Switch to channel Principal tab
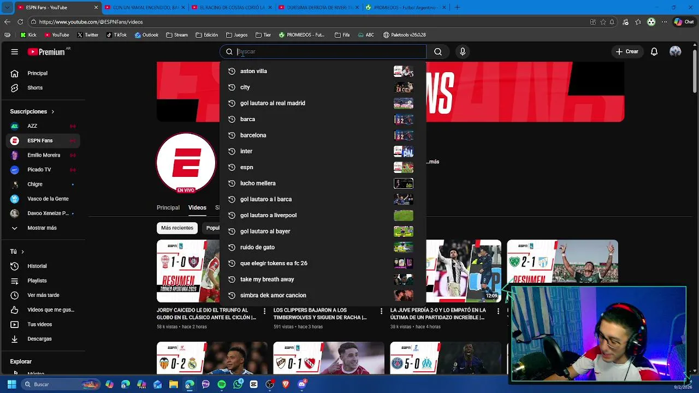Image resolution: width=699 pixels, height=393 pixels. point(168,208)
